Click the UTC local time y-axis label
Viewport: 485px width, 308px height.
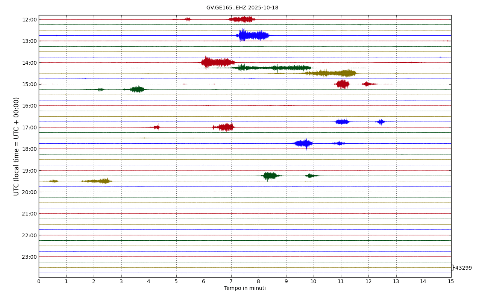coord(17,146)
